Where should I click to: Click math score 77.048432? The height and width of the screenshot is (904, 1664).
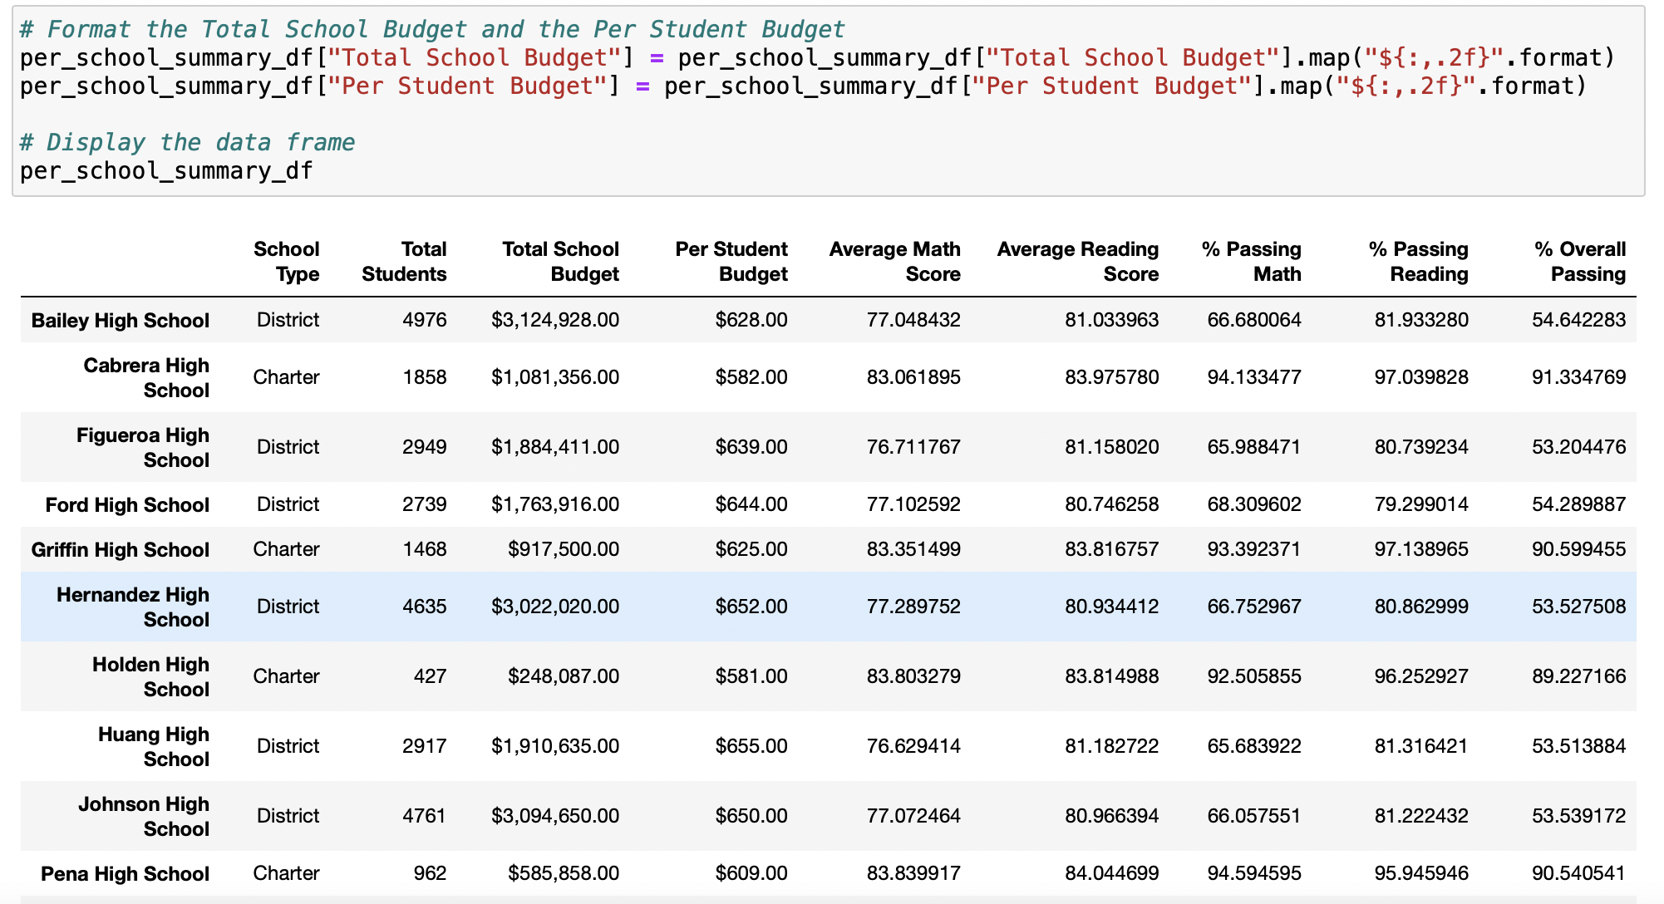(913, 320)
